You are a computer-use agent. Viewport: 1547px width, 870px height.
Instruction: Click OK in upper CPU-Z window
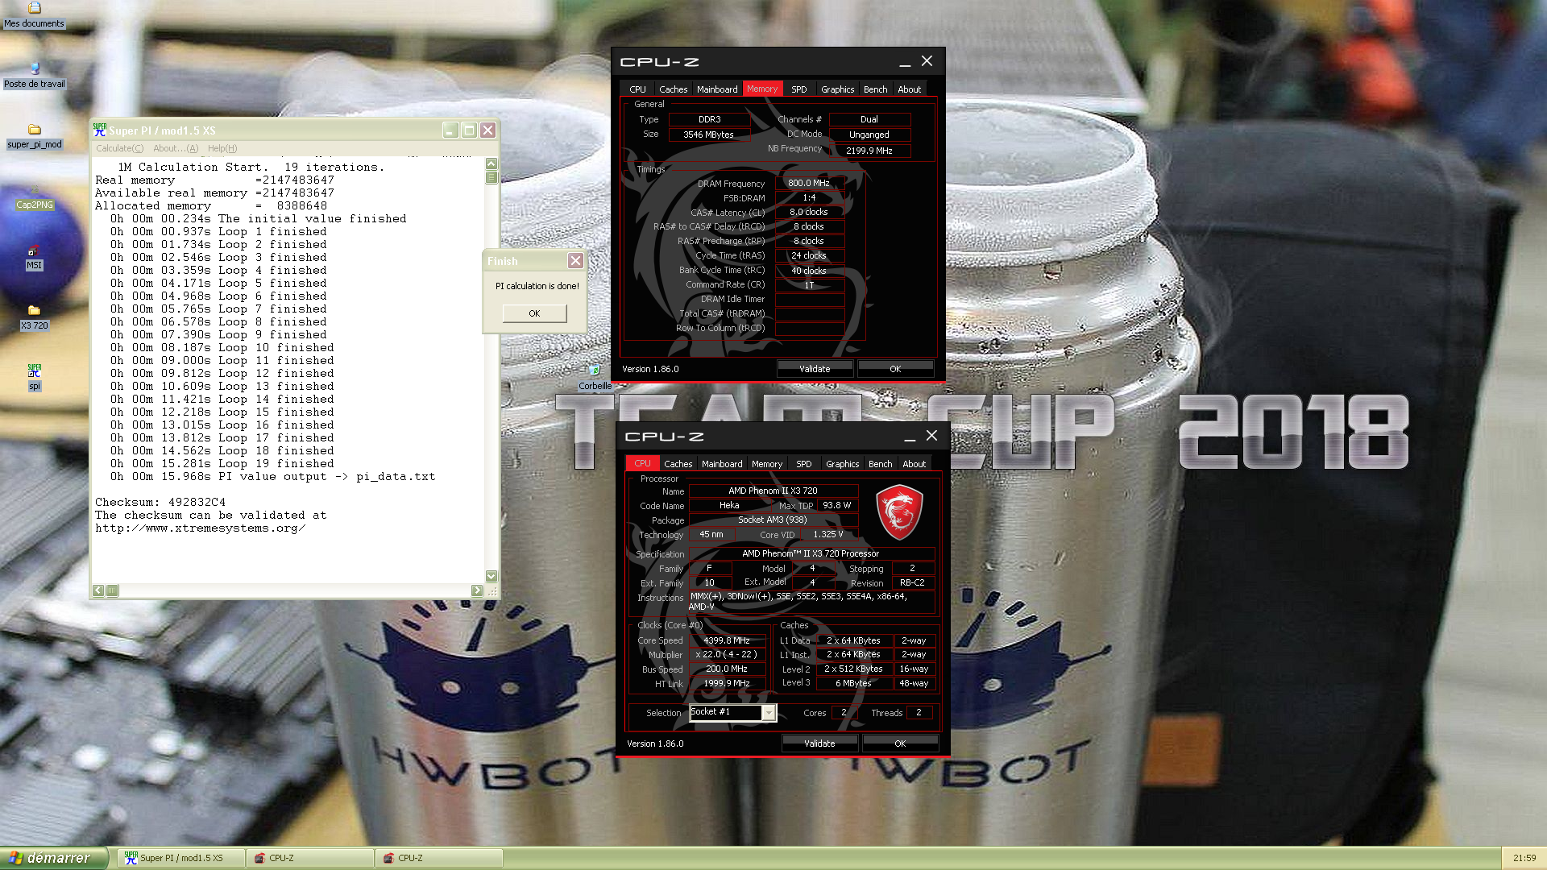tap(895, 369)
